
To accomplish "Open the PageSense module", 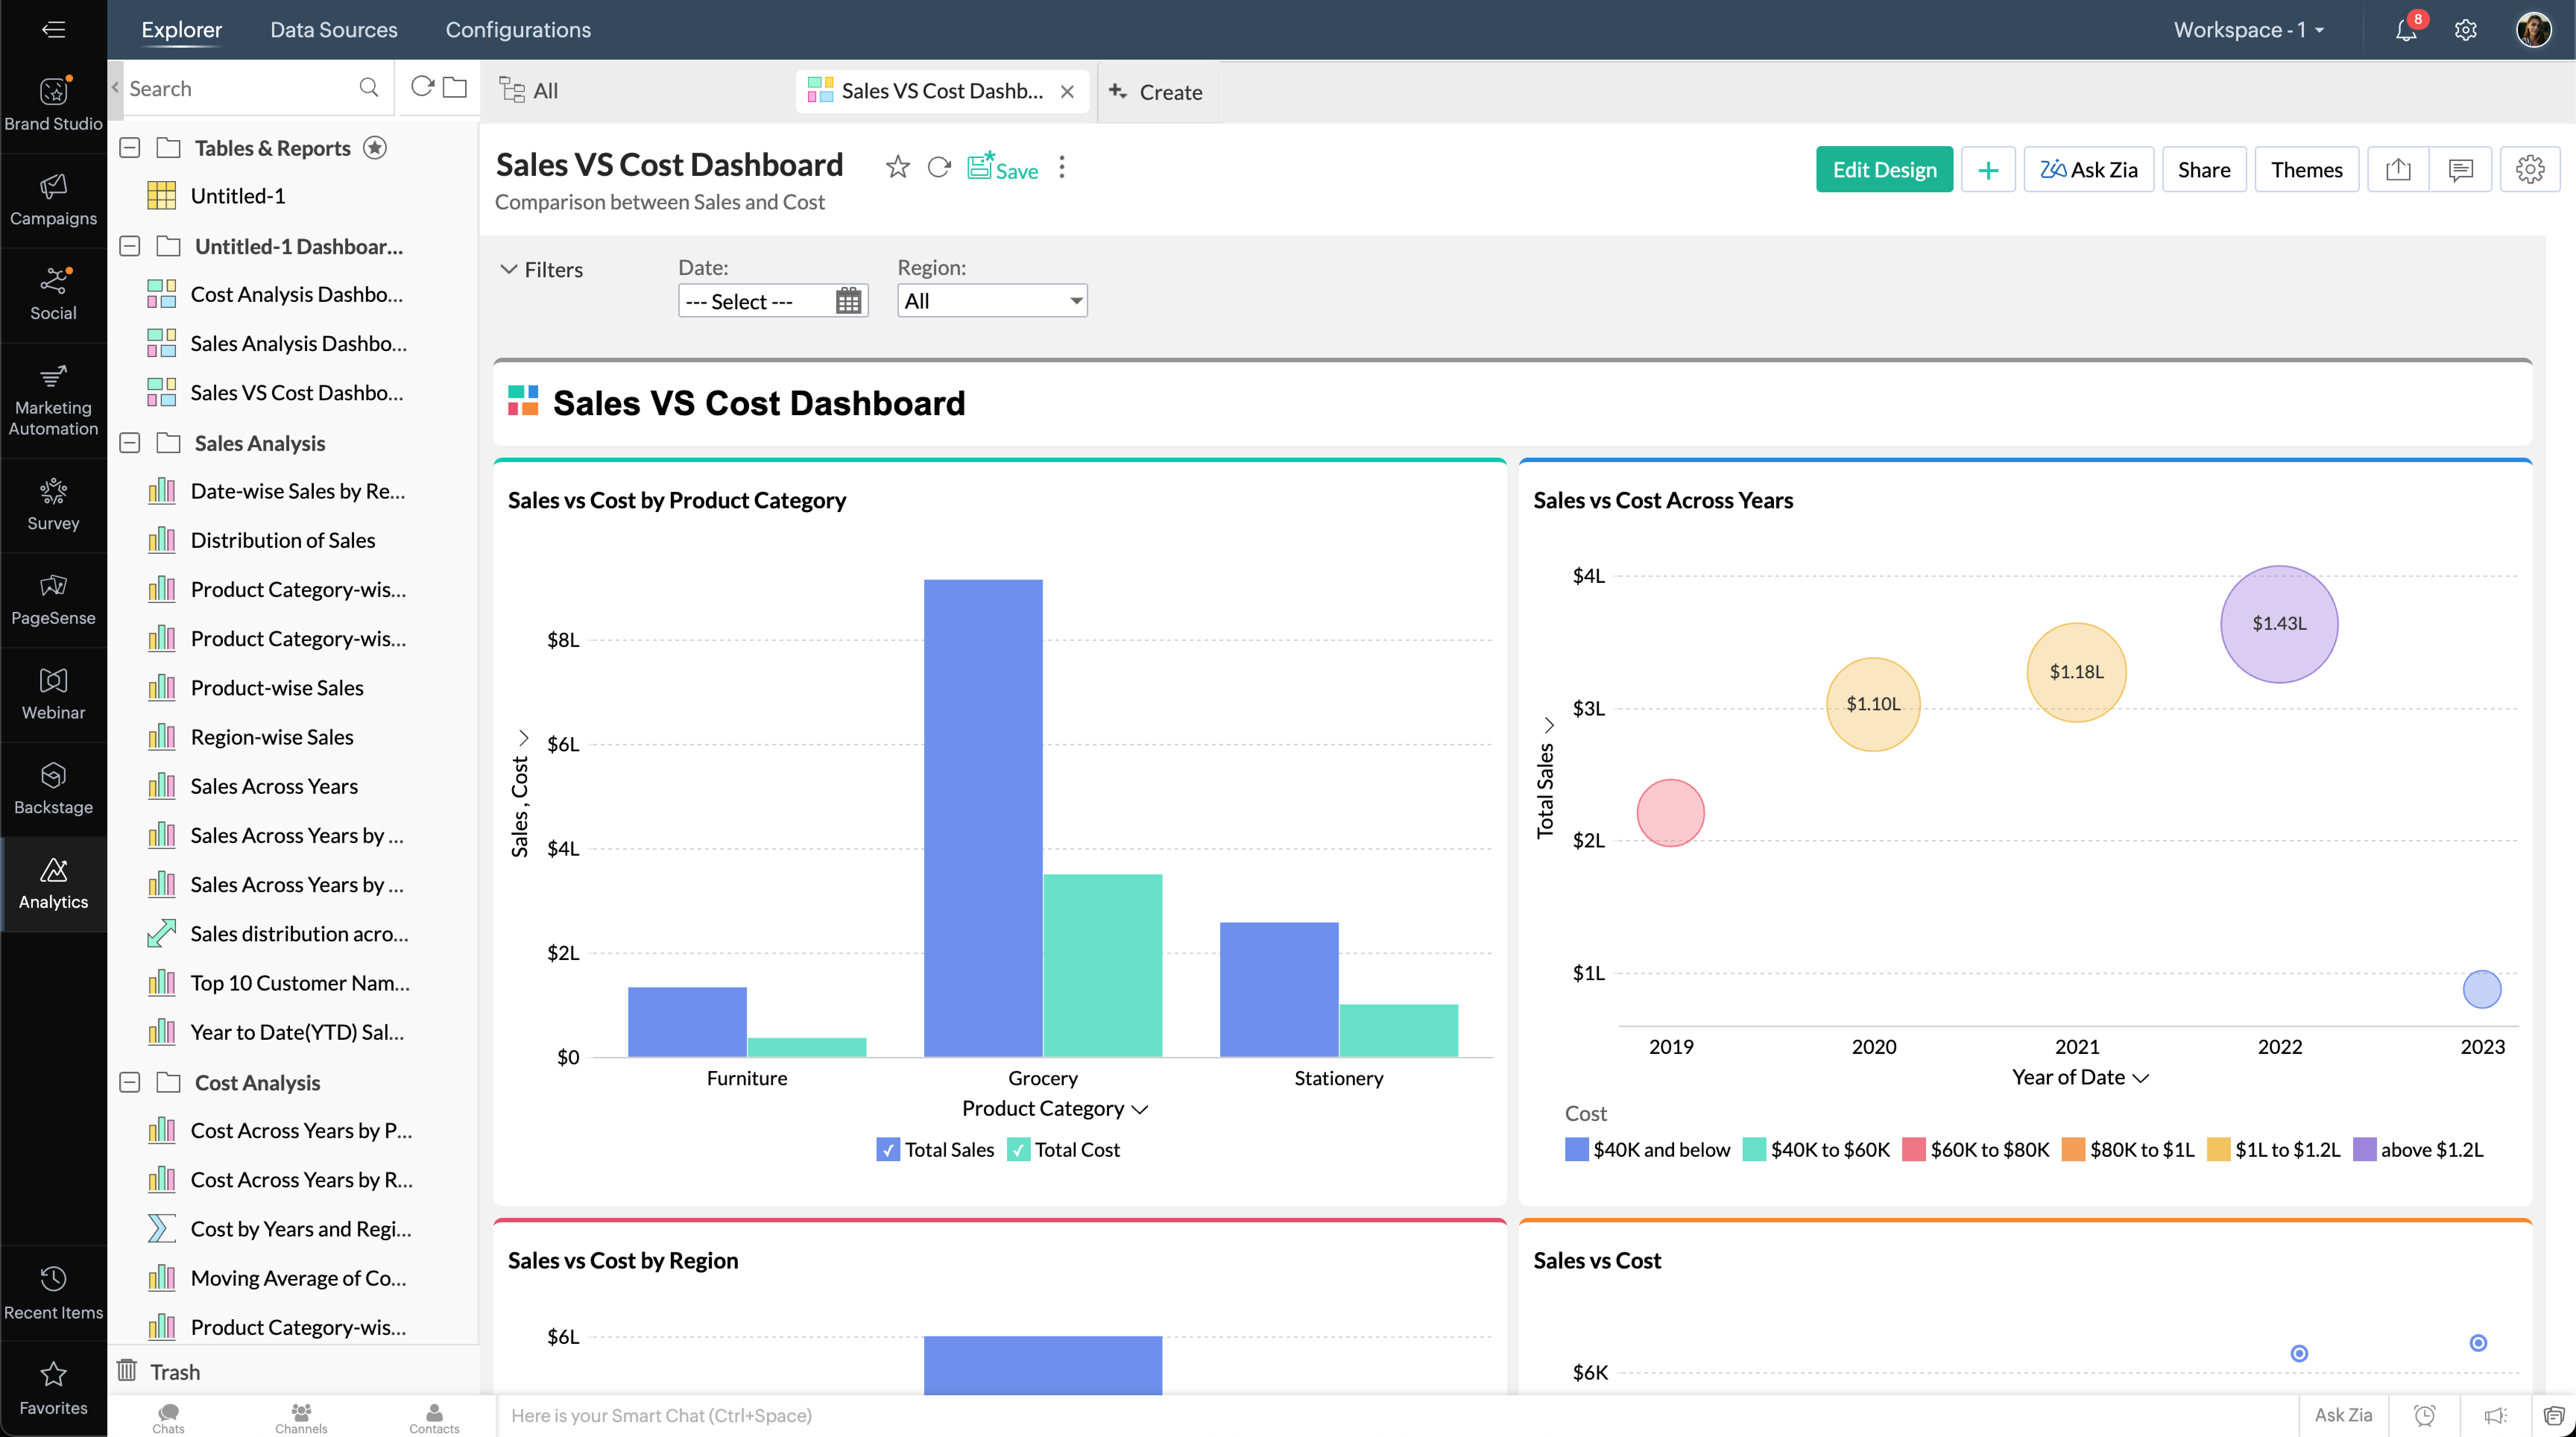I will pos(53,598).
